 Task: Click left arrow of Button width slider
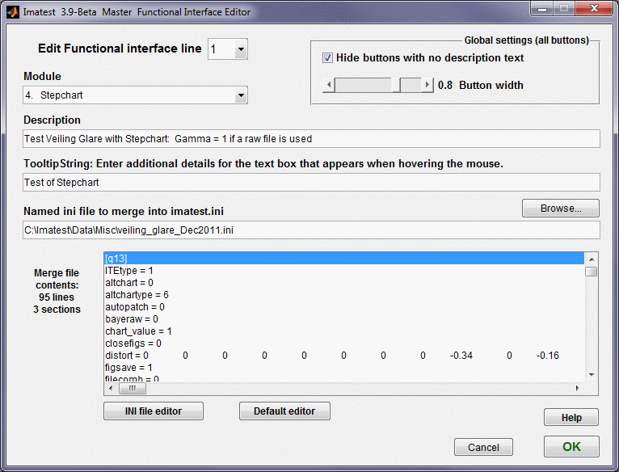click(329, 85)
